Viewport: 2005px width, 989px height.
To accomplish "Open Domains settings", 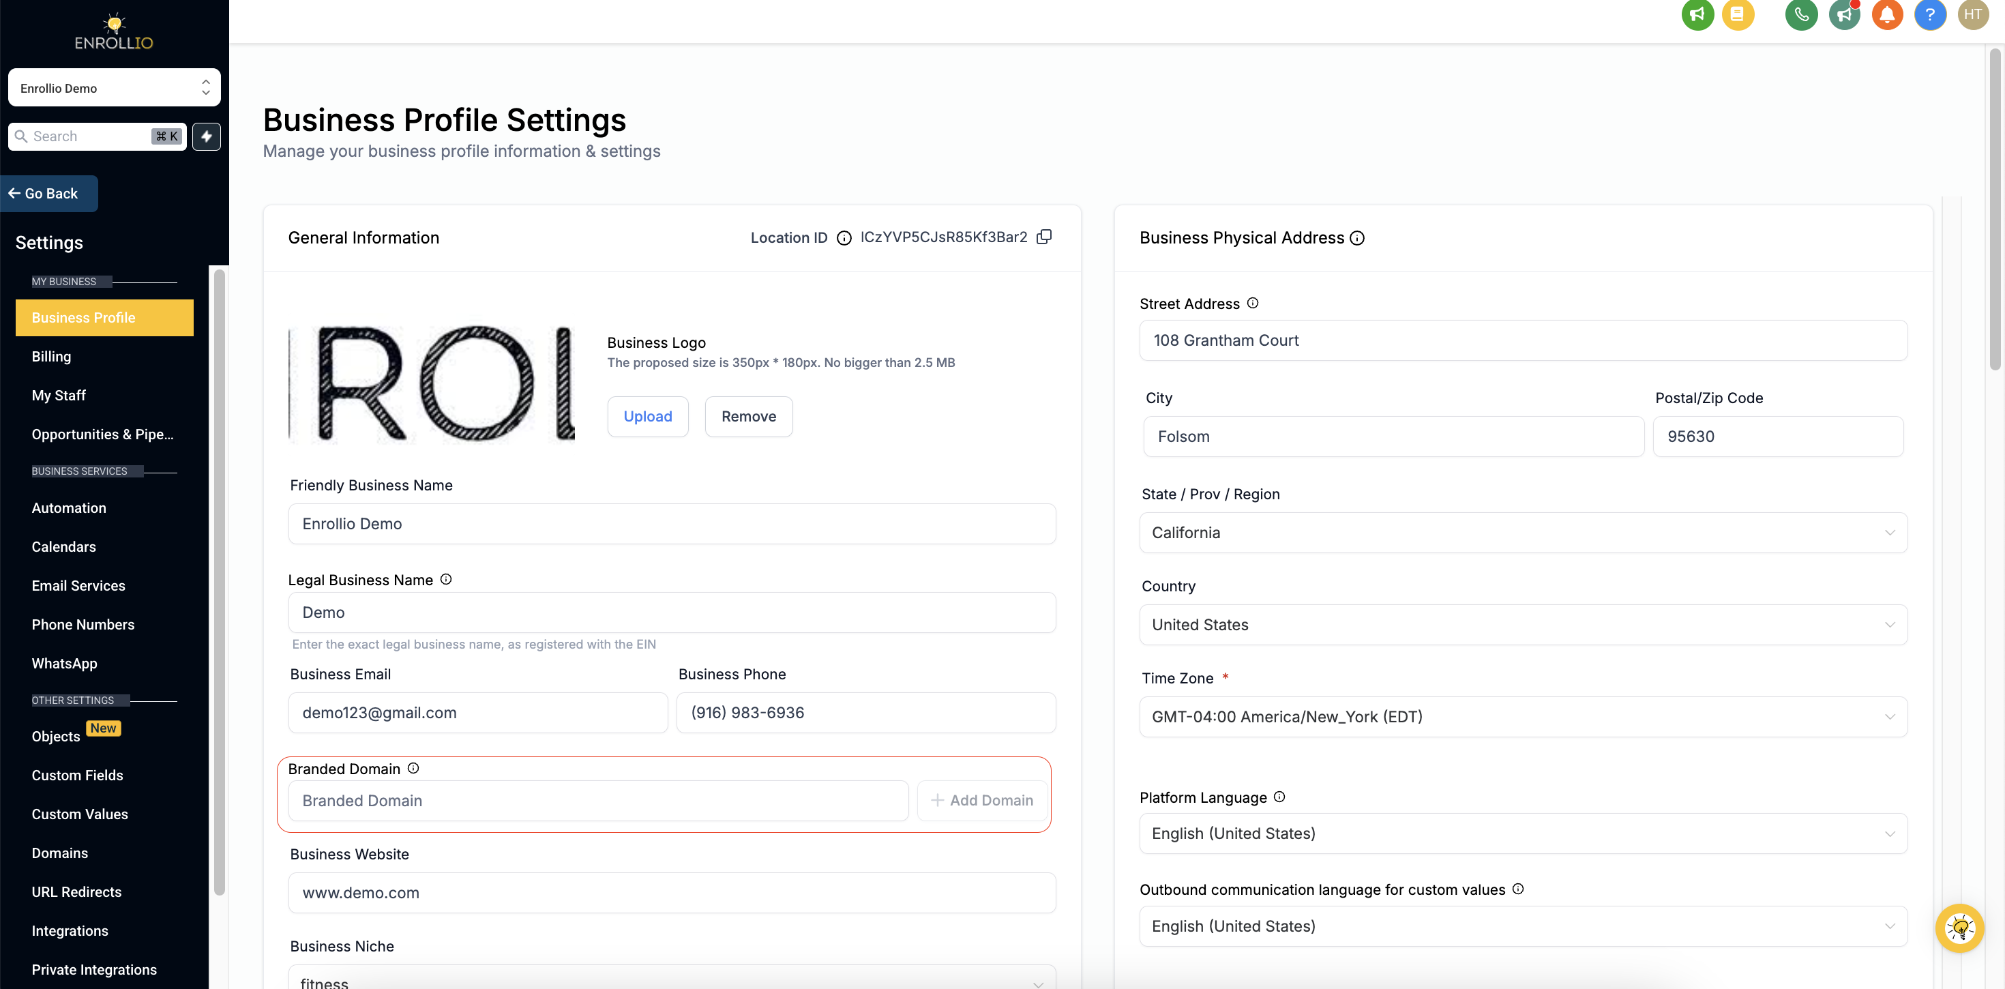I will click(x=59, y=853).
